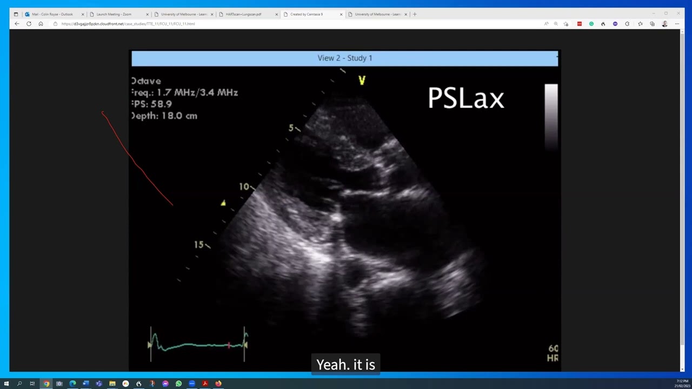The image size is (692, 389).
Task: Open Firefox from the taskbar
Action: (x=218, y=384)
